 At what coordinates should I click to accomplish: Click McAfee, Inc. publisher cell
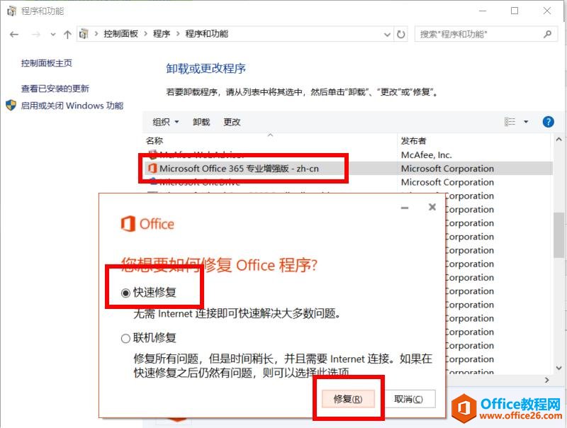click(x=427, y=155)
